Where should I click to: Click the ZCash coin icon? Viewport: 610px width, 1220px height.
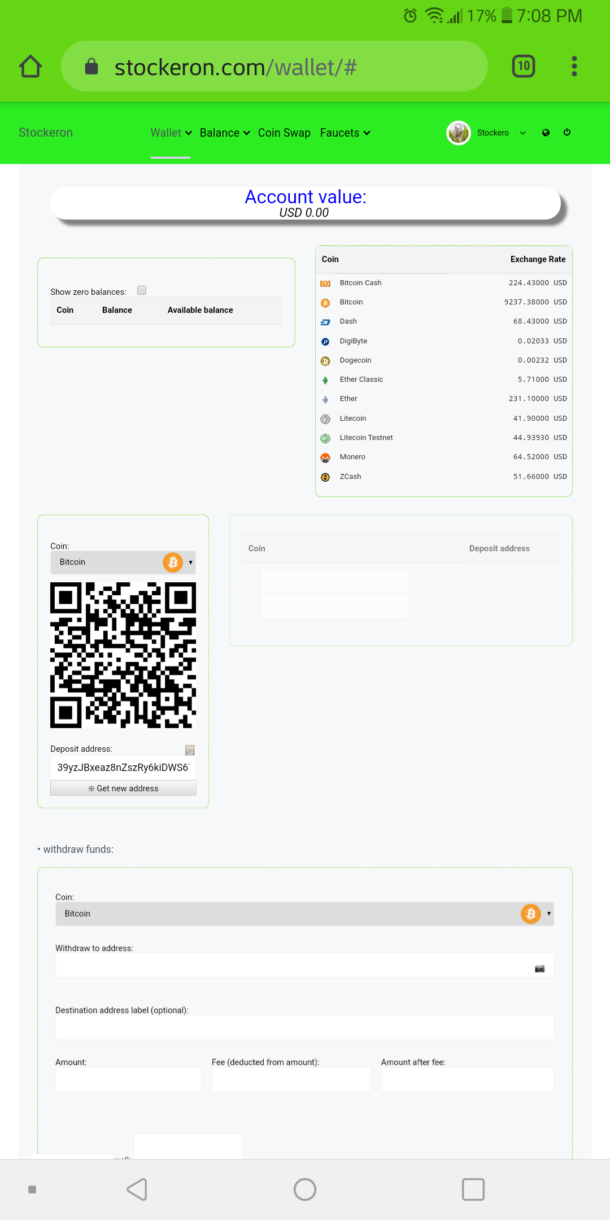(x=325, y=477)
